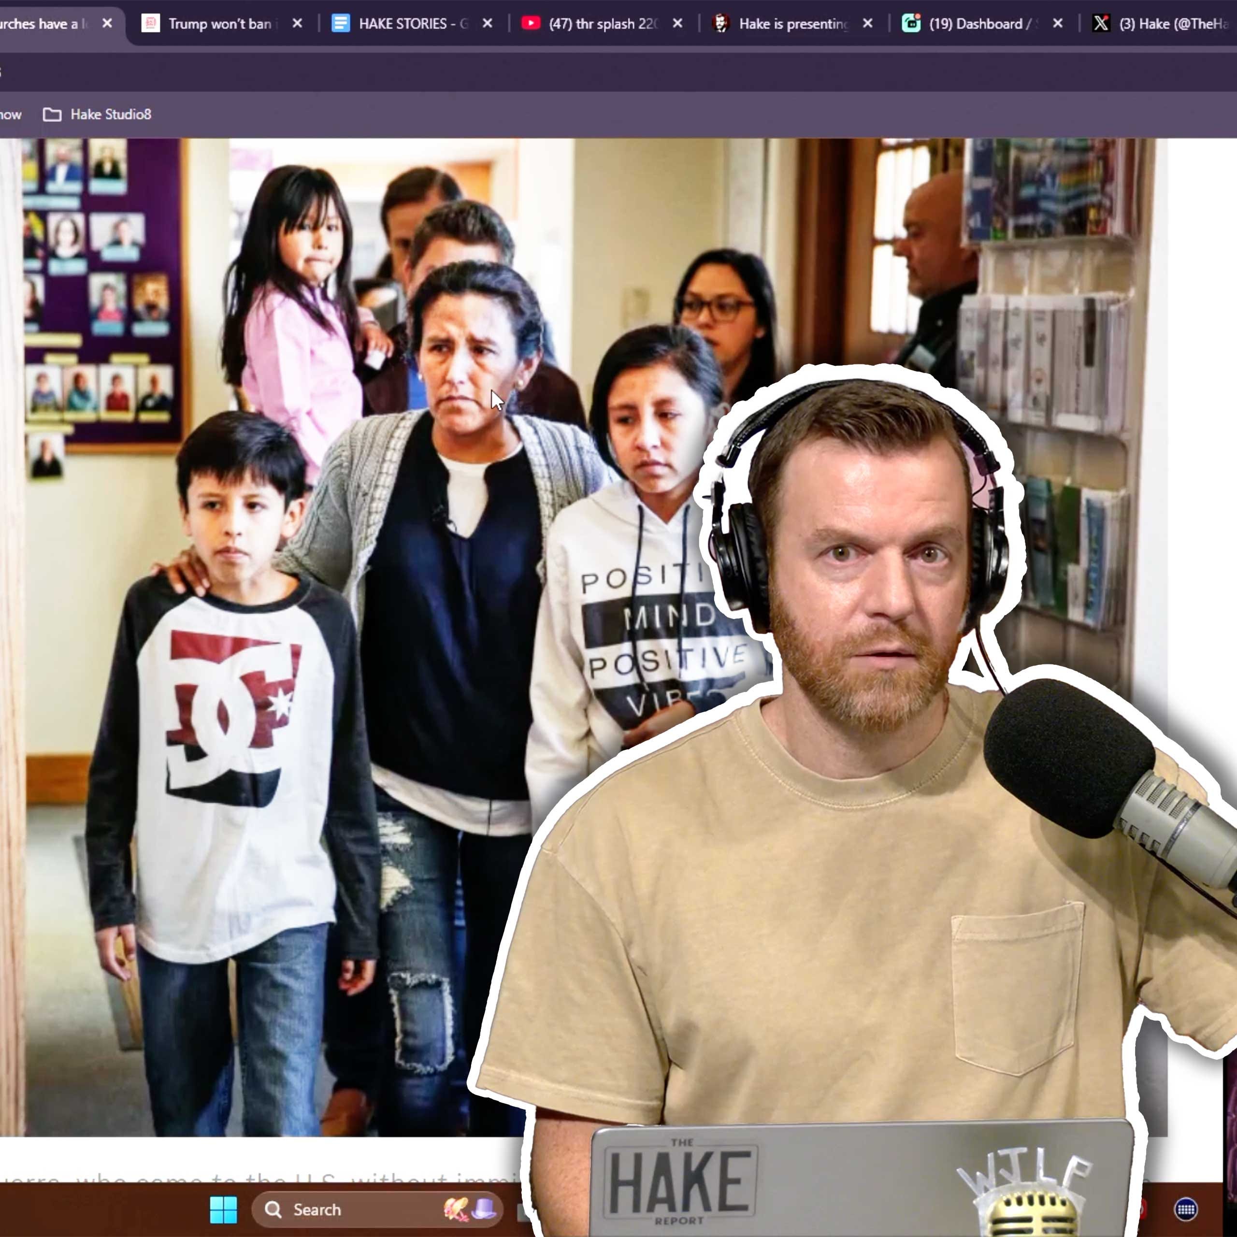Close the active churches article tab
1237x1237 pixels.
[x=108, y=24]
